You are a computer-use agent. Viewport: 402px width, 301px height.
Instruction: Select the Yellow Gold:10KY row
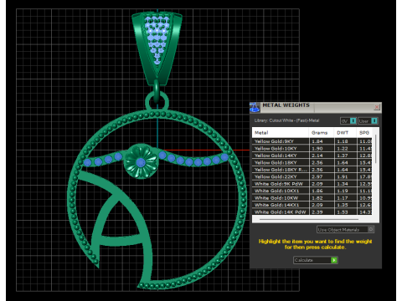pos(312,149)
